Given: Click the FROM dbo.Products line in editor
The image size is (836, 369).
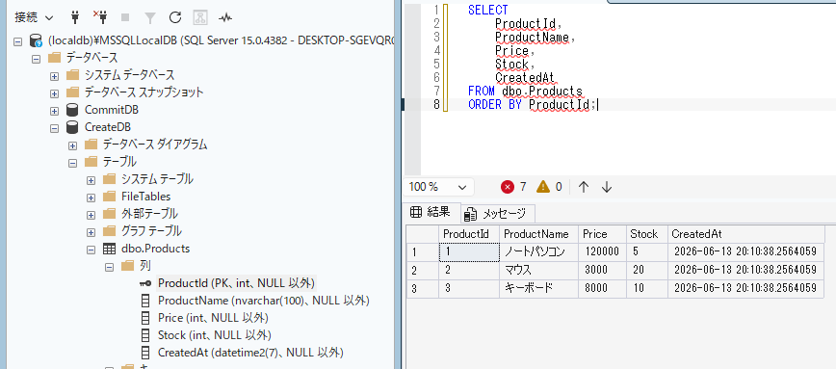Looking at the screenshot, I should (x=525, y=92).
